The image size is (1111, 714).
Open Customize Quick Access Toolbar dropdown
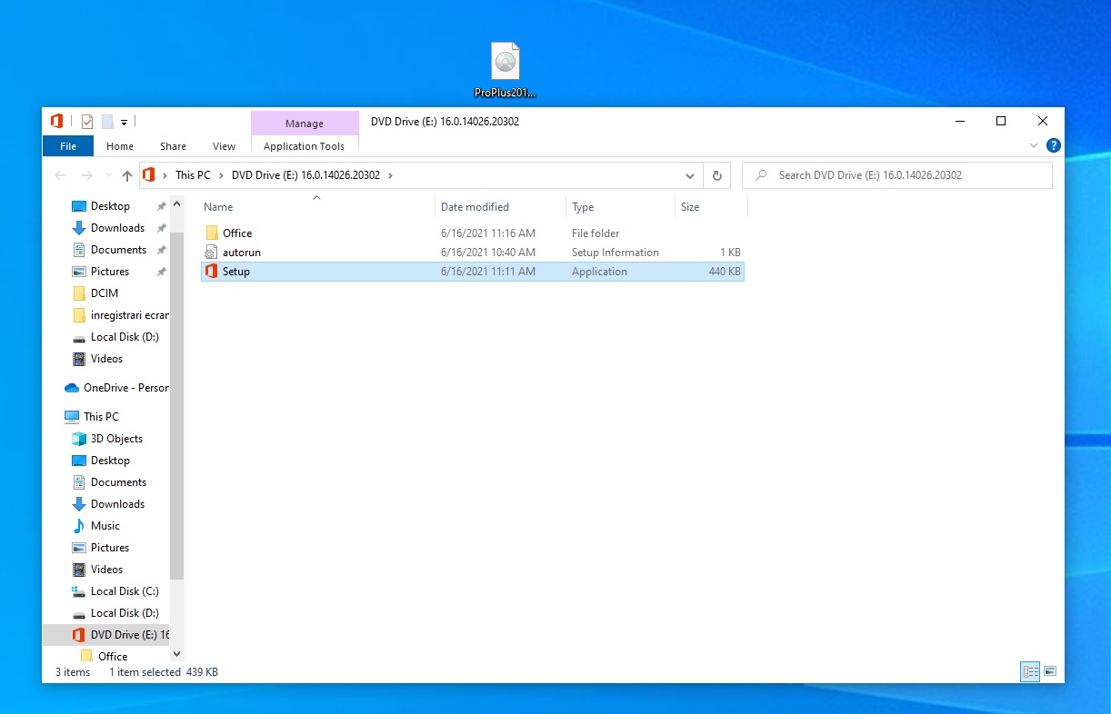point(125,122)
